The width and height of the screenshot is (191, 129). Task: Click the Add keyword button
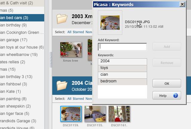coord(167,47)
